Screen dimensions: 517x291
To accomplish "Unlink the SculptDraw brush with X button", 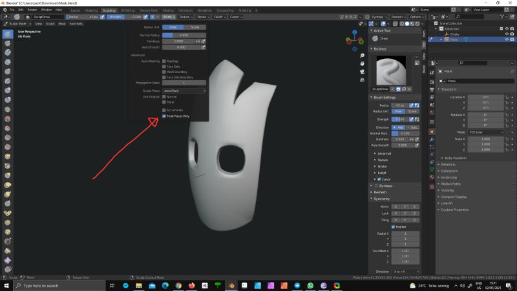I will (x=410, y=89).
